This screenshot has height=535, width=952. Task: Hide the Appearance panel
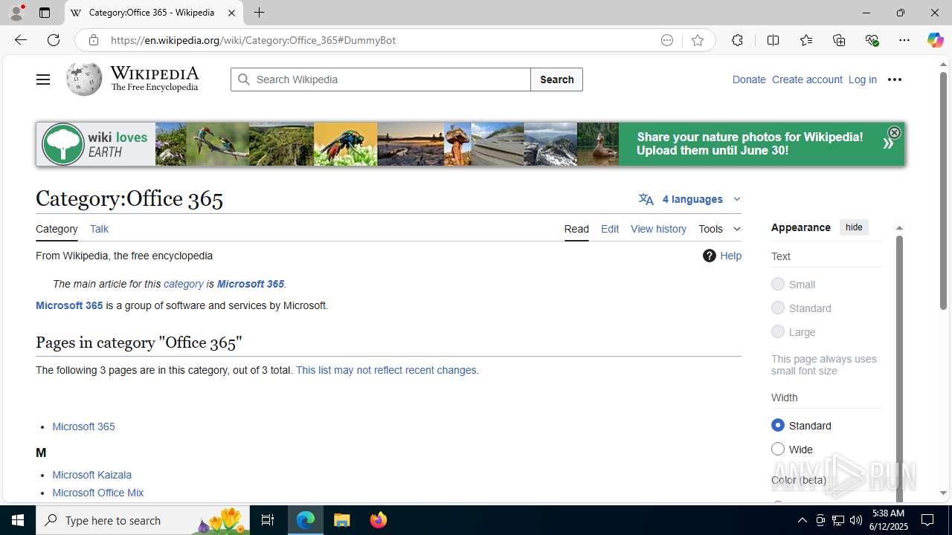(x=854, y=227)
